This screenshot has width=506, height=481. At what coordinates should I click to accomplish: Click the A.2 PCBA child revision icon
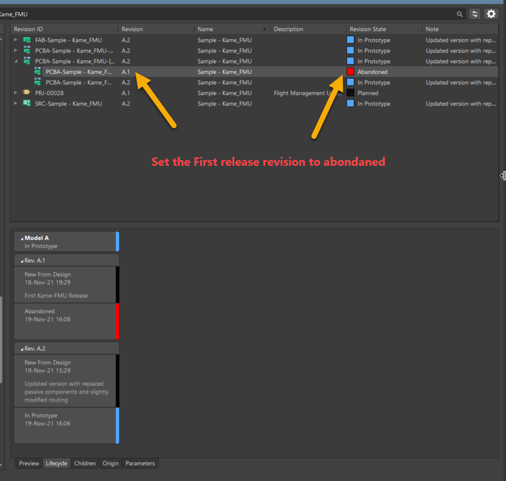[38, 82]
